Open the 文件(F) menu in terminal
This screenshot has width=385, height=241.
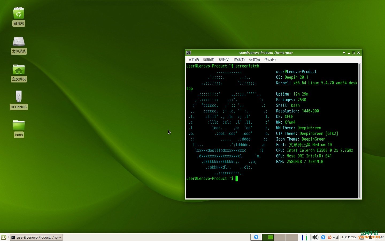(x=193, y=60)
